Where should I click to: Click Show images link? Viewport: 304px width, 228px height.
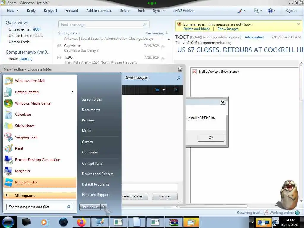(x=228, y=29)
